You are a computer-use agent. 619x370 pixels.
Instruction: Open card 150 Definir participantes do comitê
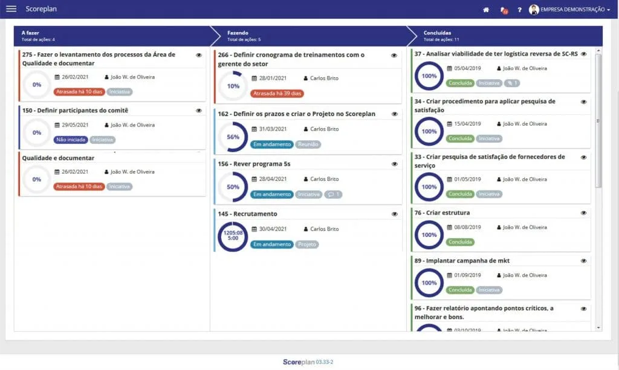coord(75,111)
